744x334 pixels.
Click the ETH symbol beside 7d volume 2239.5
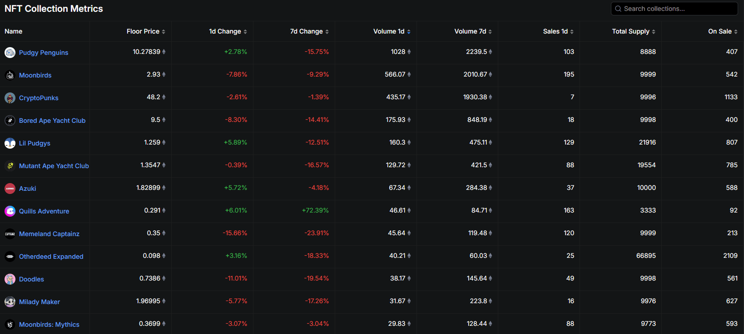click(x=491, y=52)
